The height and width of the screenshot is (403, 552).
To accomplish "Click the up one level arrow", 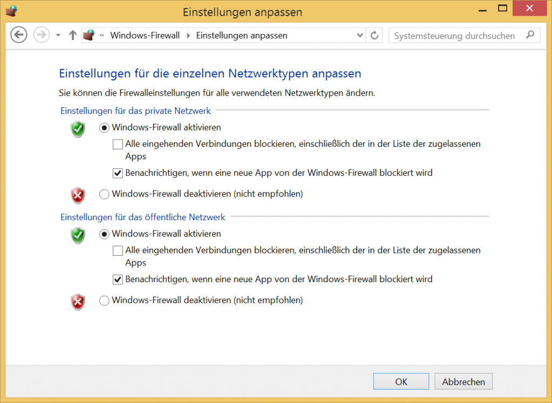I will [x=72, y=35].
